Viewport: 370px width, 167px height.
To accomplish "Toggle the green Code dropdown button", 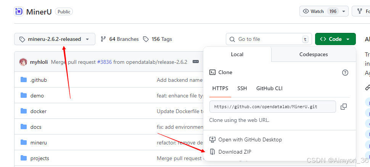I will (x=335, y=39).
